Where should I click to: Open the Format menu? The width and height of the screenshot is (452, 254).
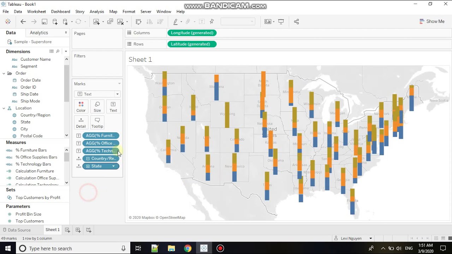(x=129, y=12)
